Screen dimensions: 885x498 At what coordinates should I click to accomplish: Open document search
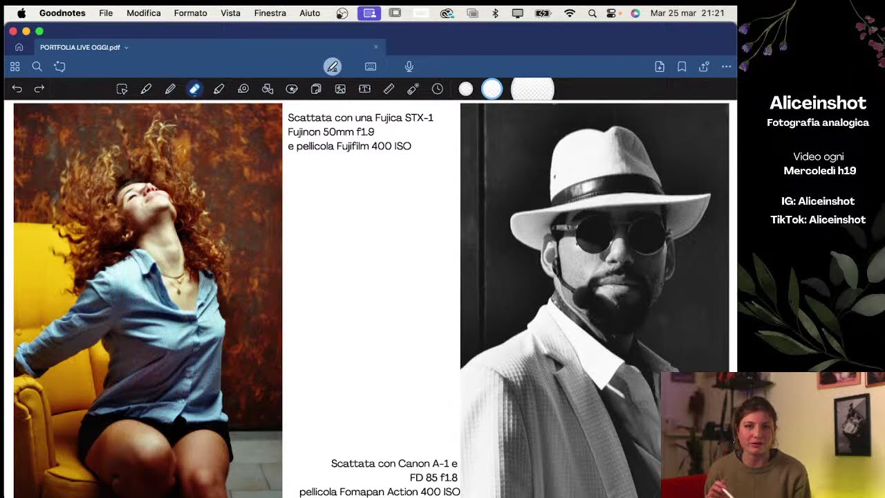click(37, 66)
